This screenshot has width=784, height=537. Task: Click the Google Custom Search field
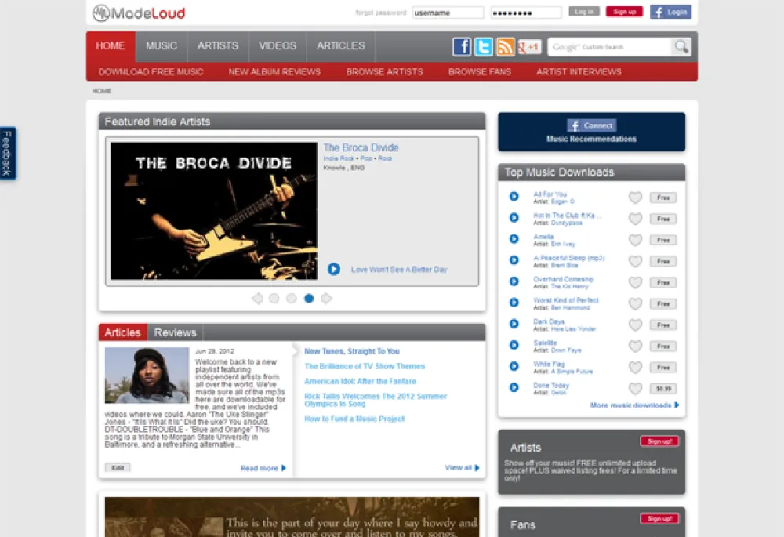click(609, 46)
